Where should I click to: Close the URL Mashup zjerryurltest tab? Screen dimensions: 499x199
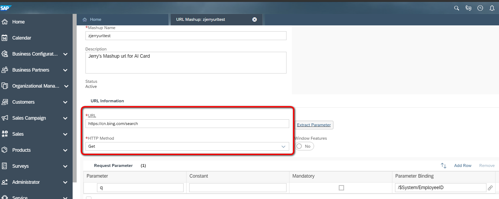click(x=255, y=19)
